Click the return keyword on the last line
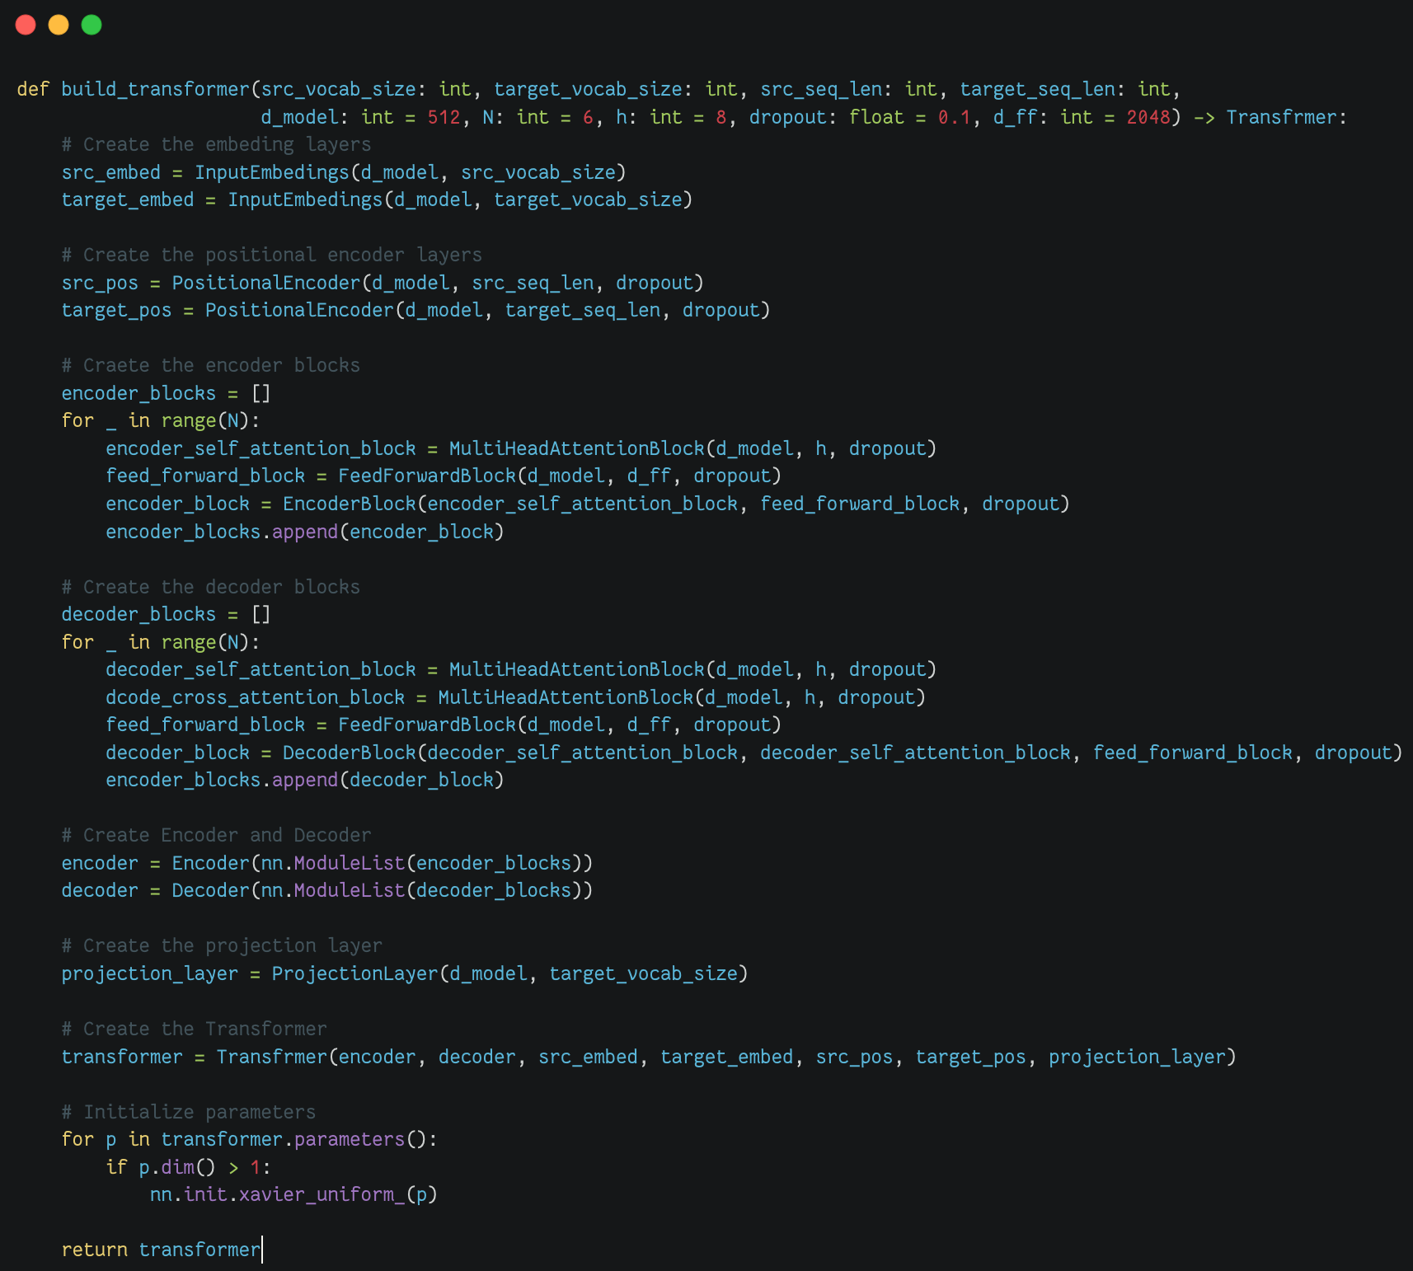 coord(94,1250)
